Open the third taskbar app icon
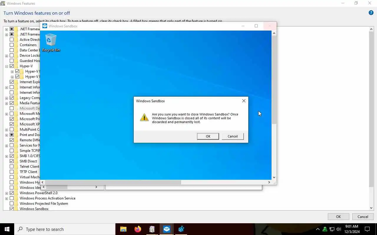Viewport: 377px width, 235px height. pos(152,229)
